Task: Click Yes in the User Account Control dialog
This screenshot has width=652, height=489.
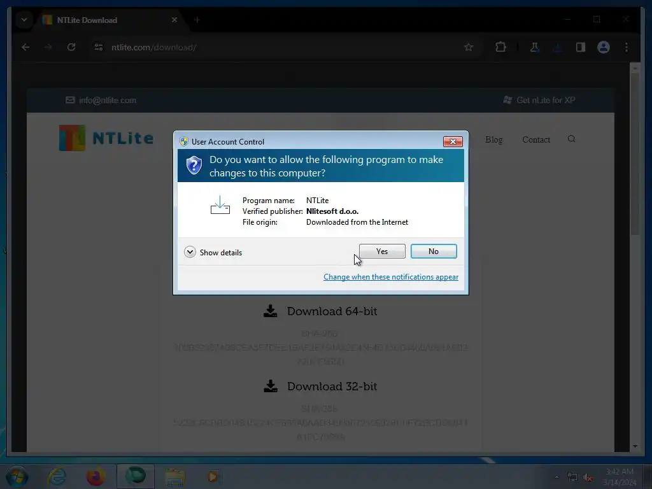Action: click(x=382, y=251)
